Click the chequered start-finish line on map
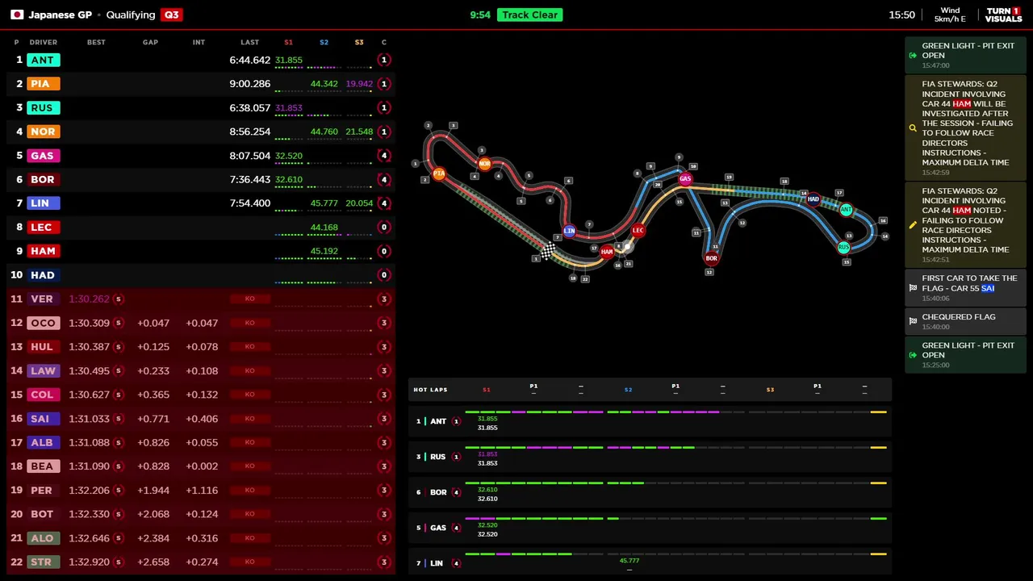Image resolution: width=1033 pixels, height=581 pixels. click(x=547, y=252)
